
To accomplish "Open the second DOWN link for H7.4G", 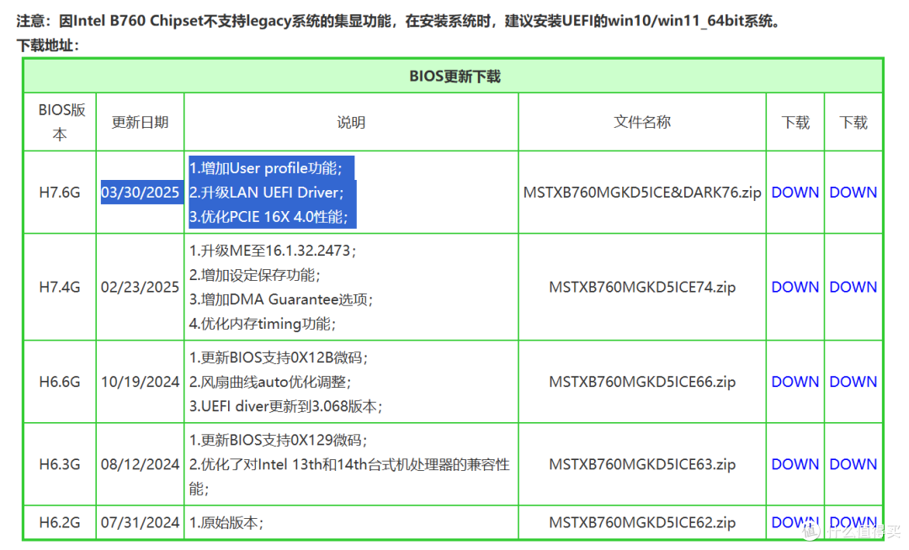I will coord(853,287).
